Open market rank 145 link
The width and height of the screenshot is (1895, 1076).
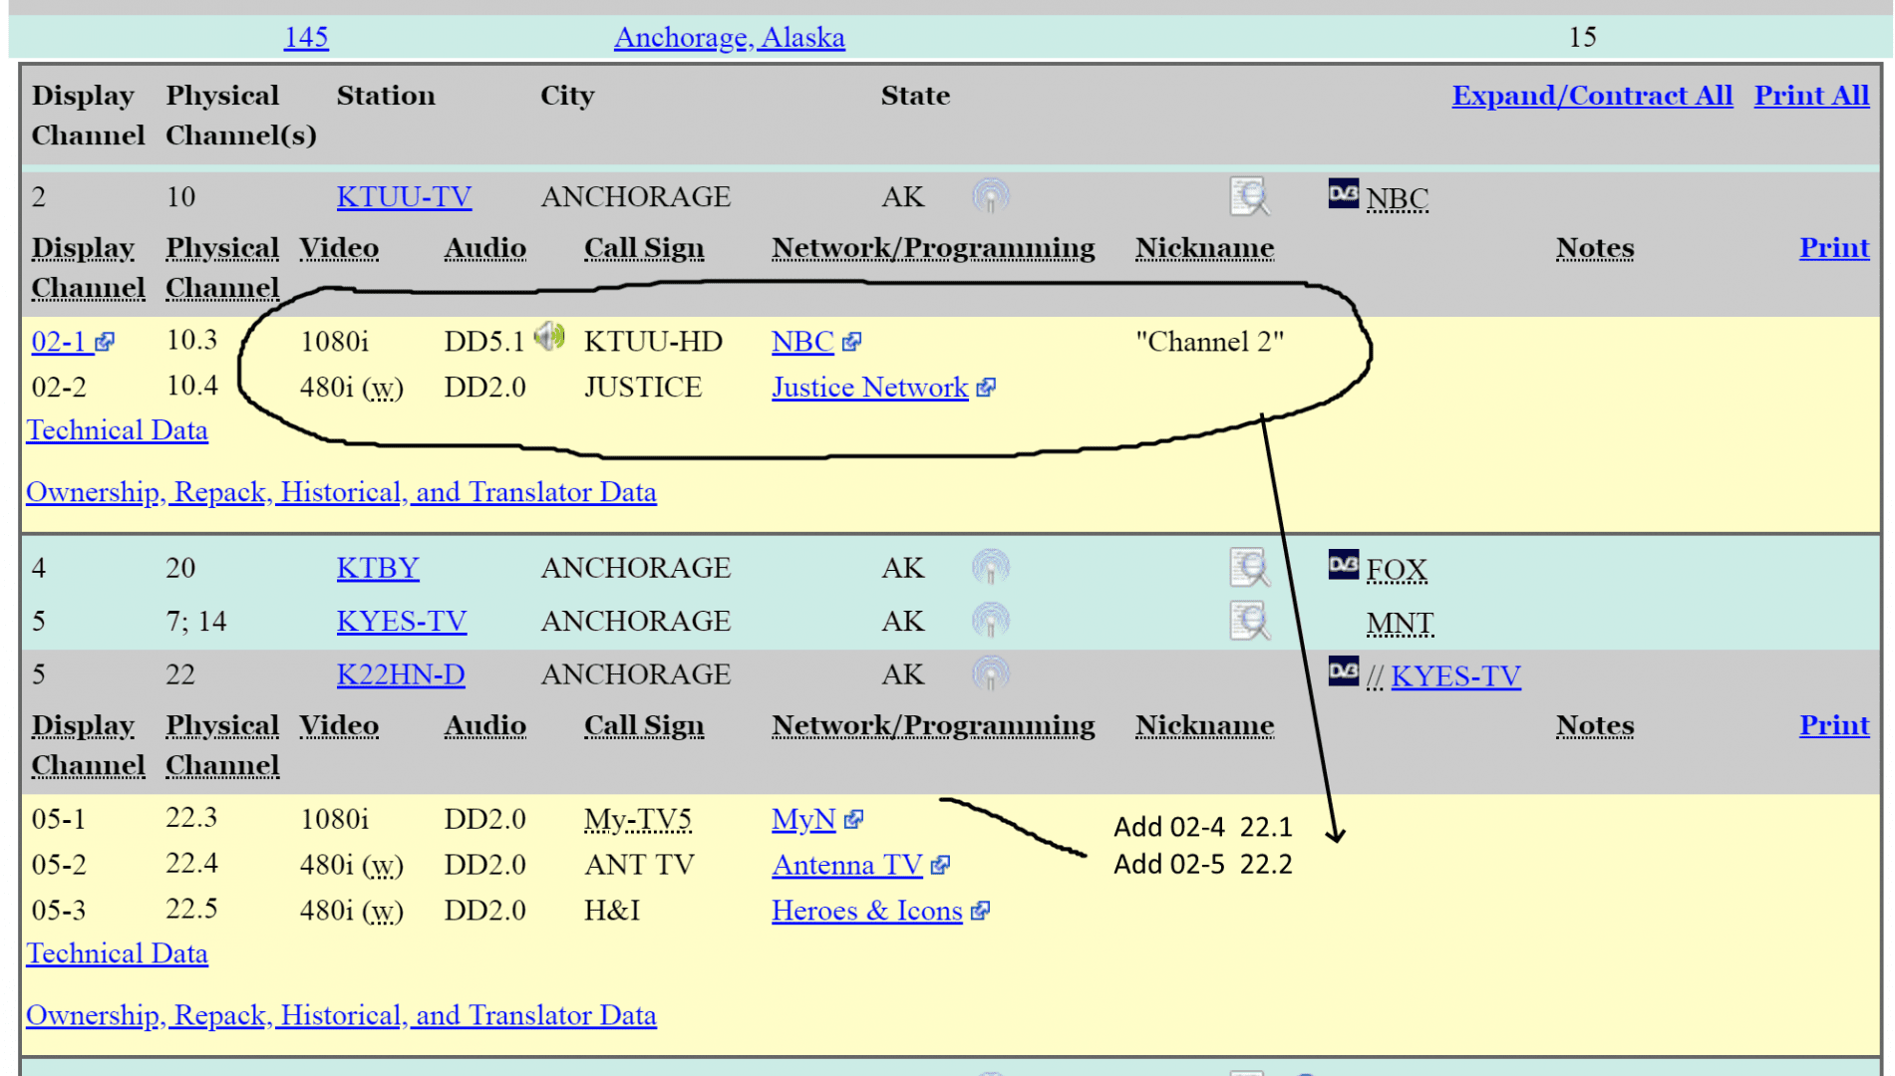(306, 37)
